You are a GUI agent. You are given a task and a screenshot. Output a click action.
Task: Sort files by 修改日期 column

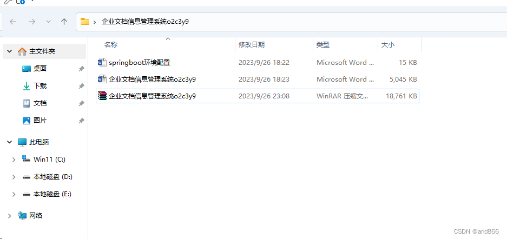pyautogui.click(x=252, y=45)
